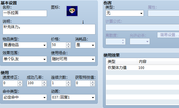This screenshot has height=108, width=179.
Task: Increase 连续次数 with the up arrow
Action: click(68, 82)
